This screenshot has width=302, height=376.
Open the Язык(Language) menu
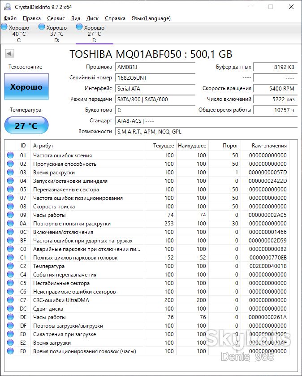pyautogui.click(x=151, y=18)
